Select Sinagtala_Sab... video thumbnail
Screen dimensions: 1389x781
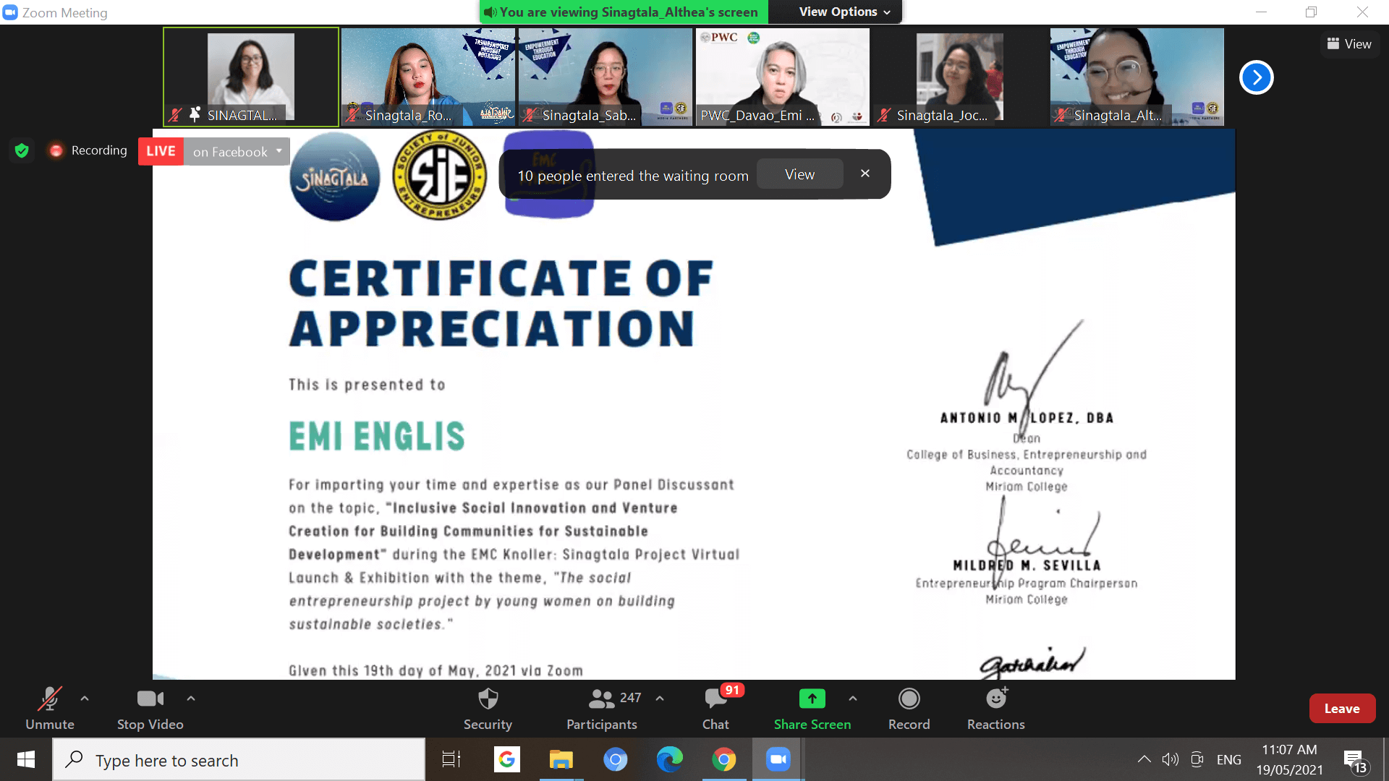point(606,77)
